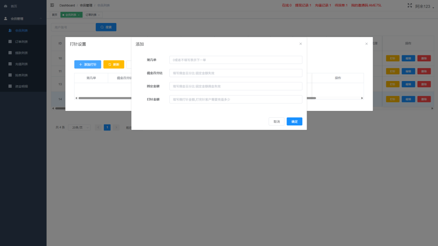
Task: Toggle the sidebar collapse hamburger icon
Action: click(52, 5)
